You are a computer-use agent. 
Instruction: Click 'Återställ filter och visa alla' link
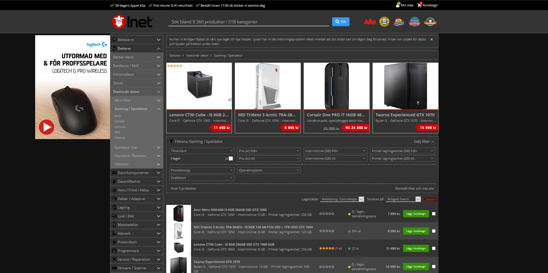(414, 188)
